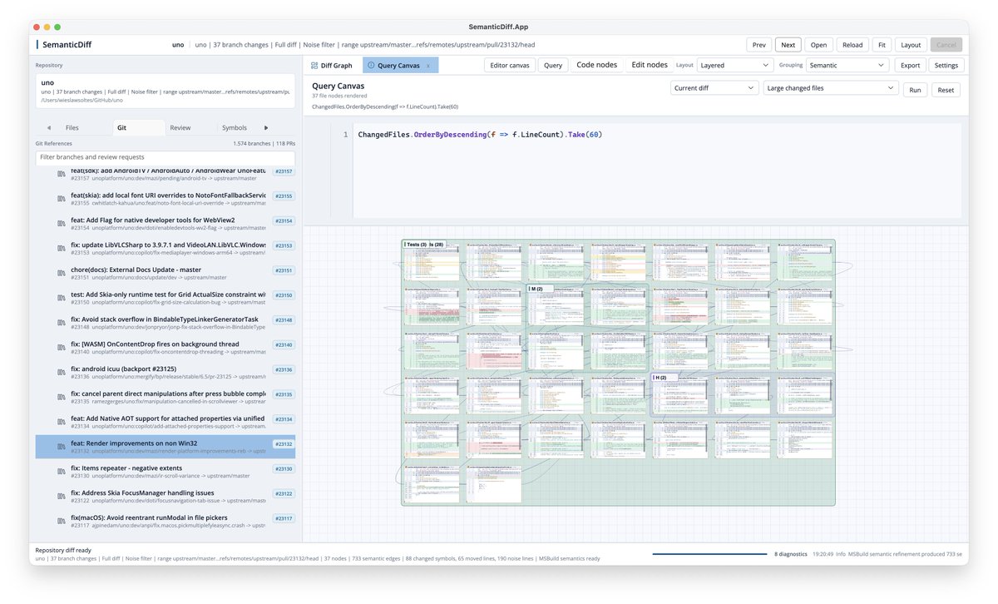Reload the repository diff
Image resolution: width=998 pixels, height=604 pixels.
pos(852,45)
